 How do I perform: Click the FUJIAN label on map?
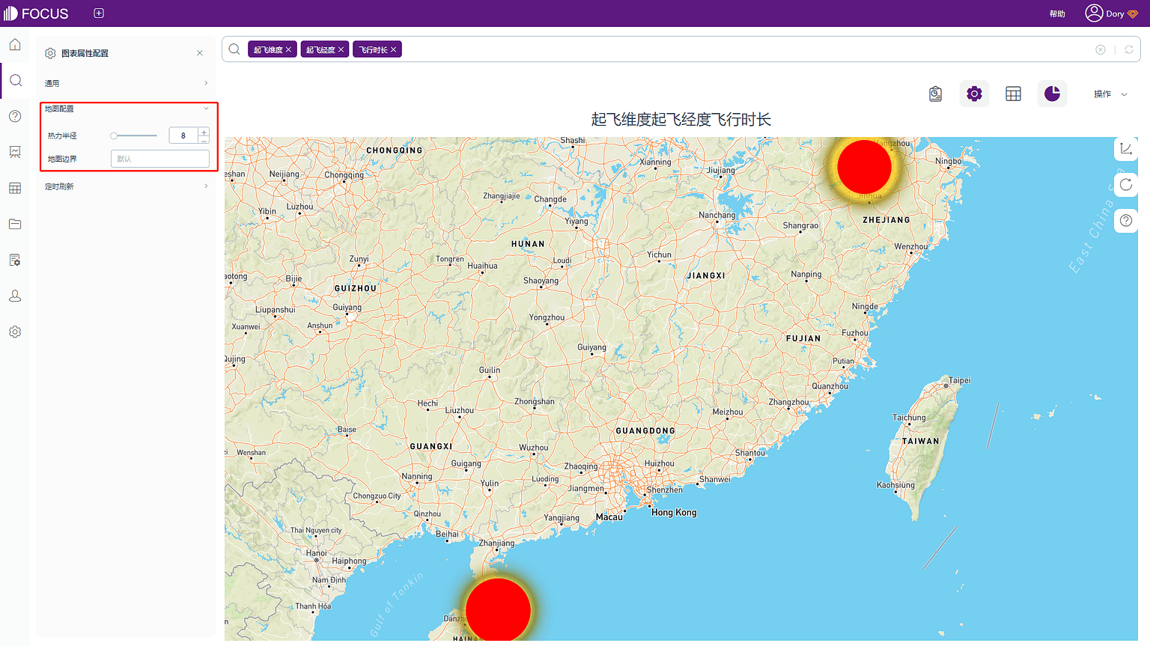pyautogui.click(x=803, y=338)
